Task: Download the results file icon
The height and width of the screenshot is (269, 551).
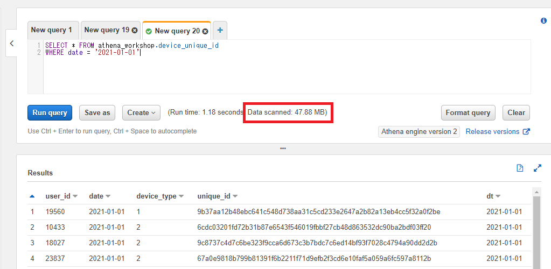Action: point(520,168)
